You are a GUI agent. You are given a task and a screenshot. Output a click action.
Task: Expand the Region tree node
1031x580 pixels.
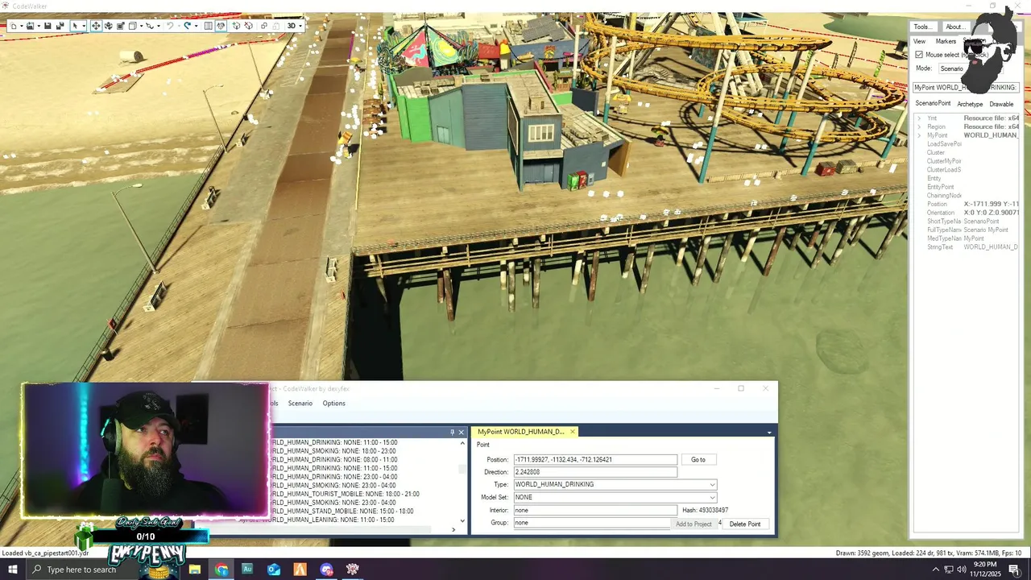(919, 126)
